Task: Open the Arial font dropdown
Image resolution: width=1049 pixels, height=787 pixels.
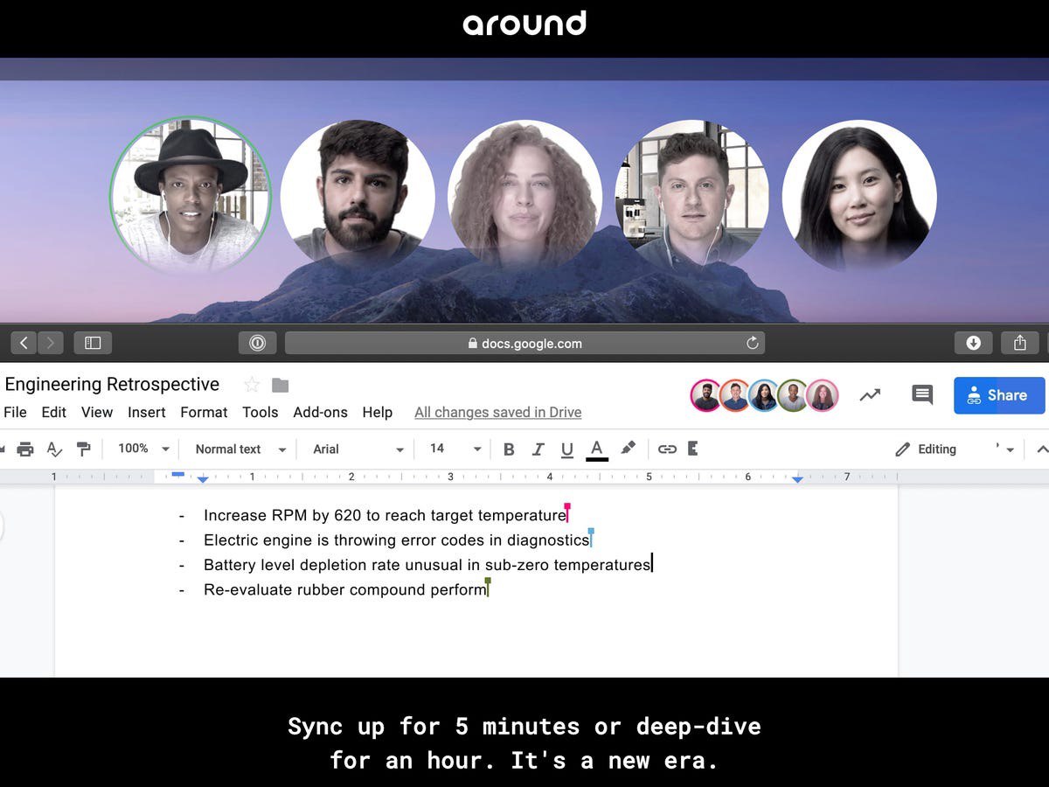Action: [x=358, y=449]
